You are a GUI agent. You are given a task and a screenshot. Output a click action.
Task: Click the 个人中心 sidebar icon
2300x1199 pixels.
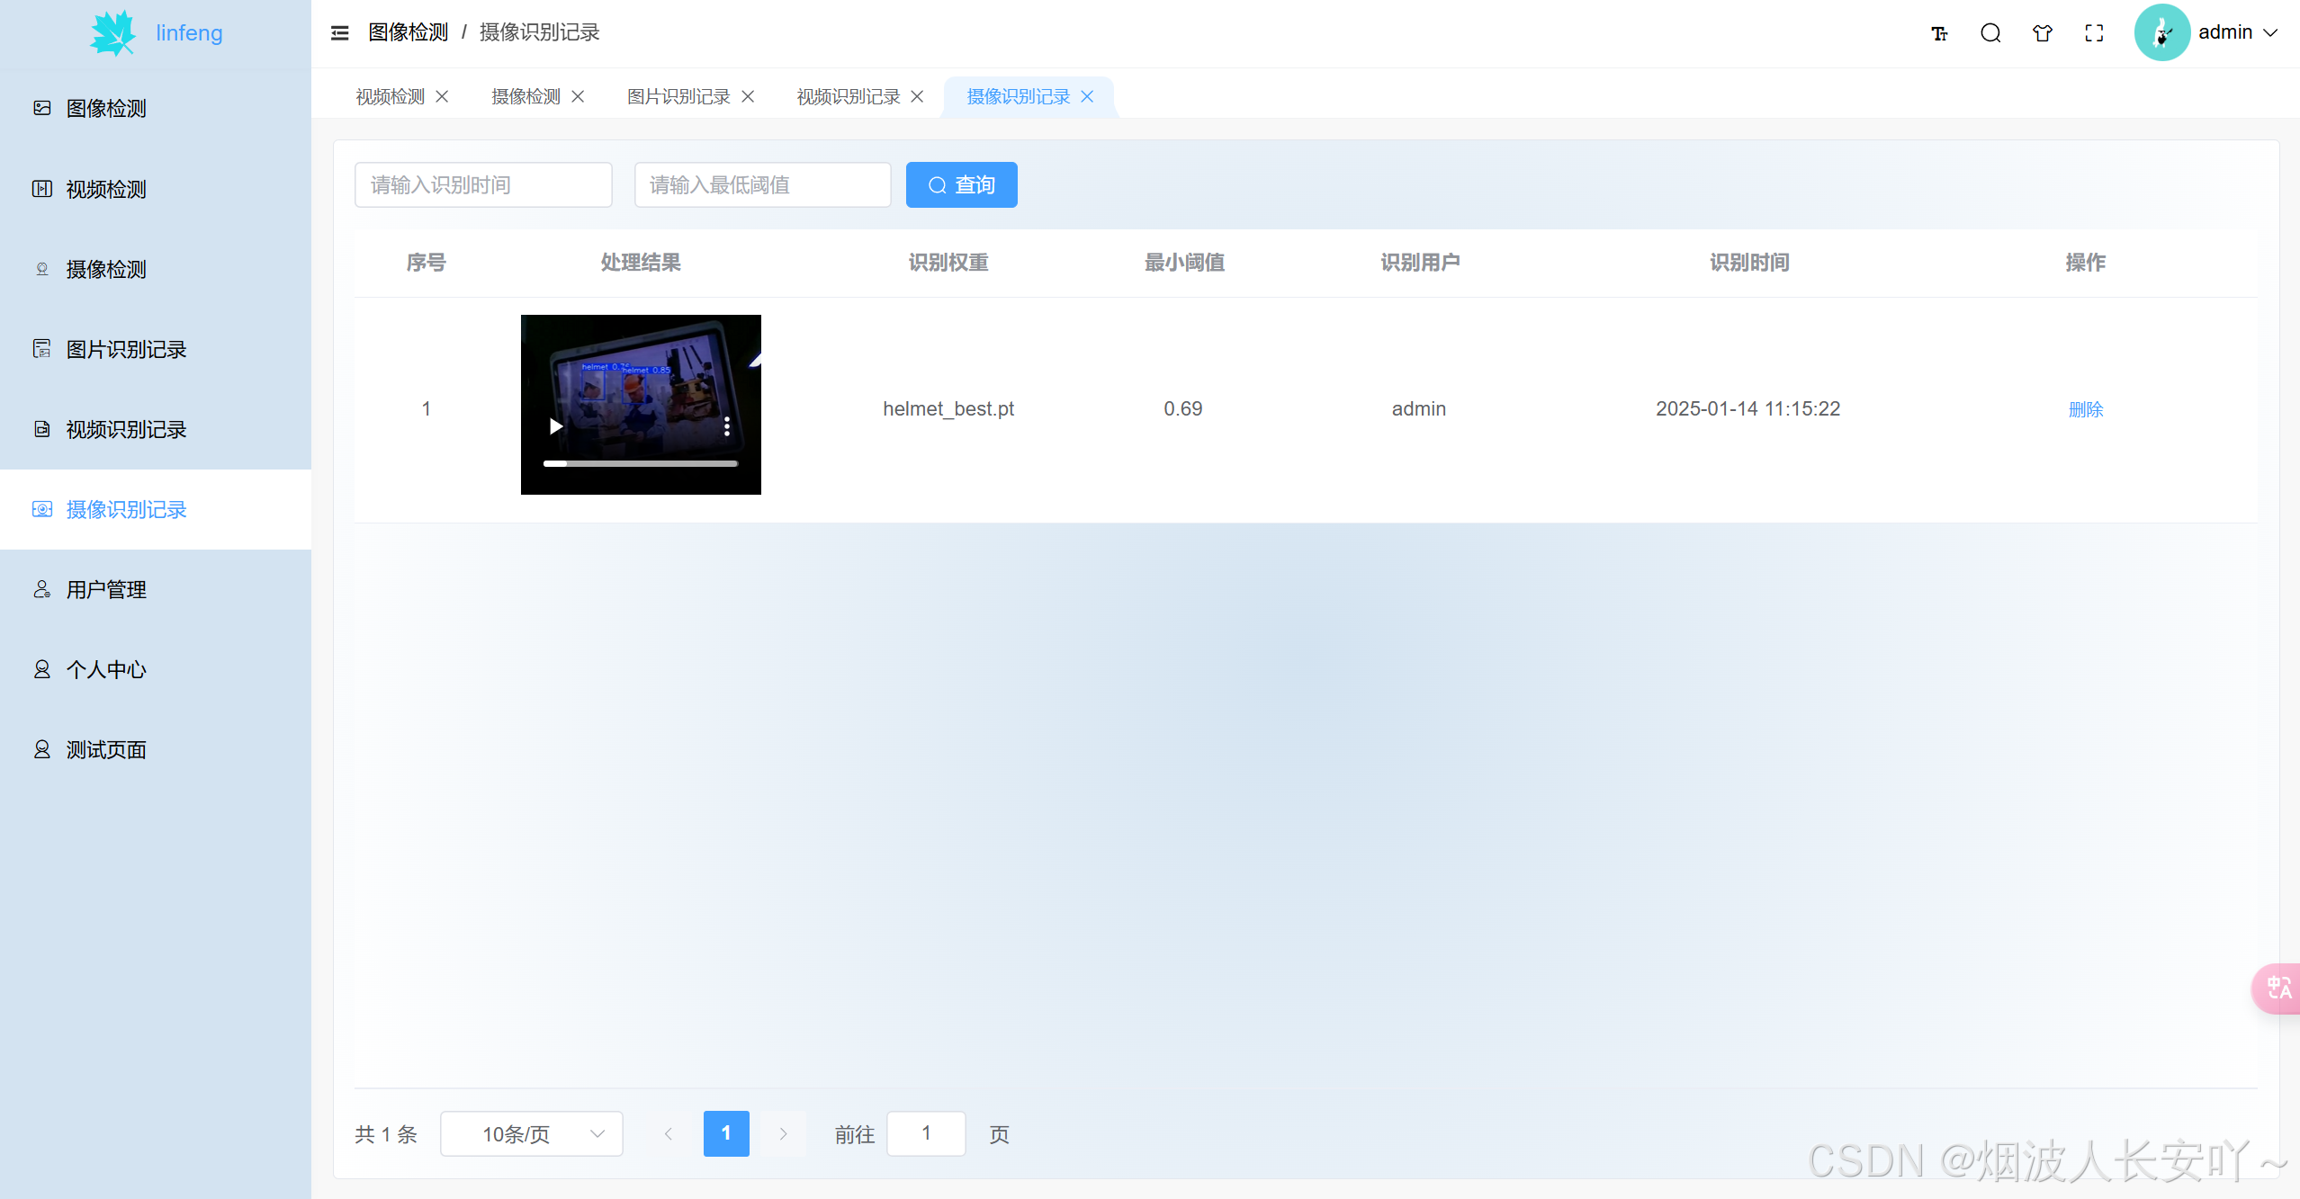click(x=42, y=669)
